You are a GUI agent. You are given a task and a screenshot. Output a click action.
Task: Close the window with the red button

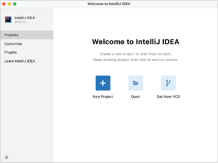[x=4, y=4]
